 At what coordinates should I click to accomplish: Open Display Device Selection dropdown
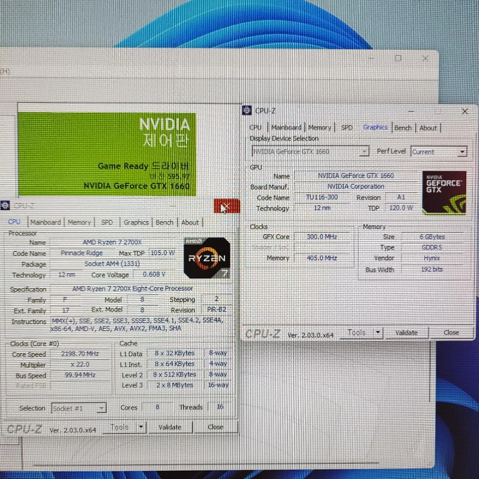pyautogui.click(x=310, y=151)
